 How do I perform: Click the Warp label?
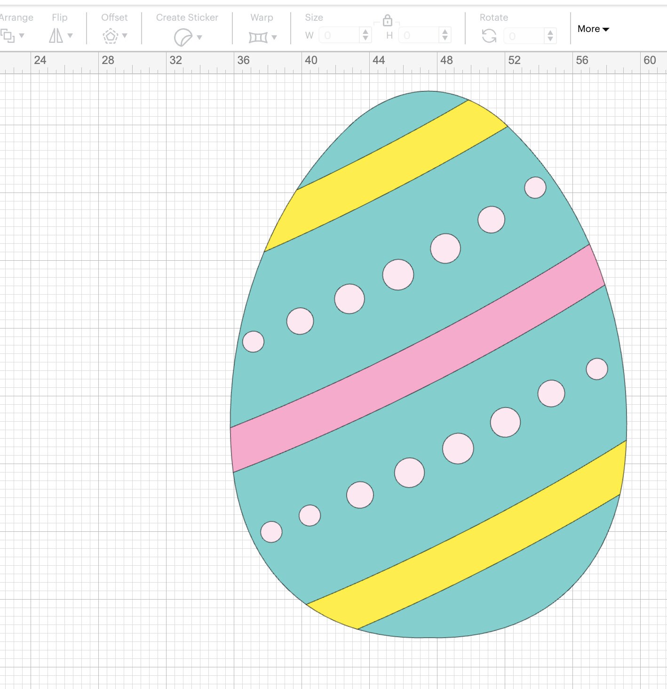(x=262, y=17)
